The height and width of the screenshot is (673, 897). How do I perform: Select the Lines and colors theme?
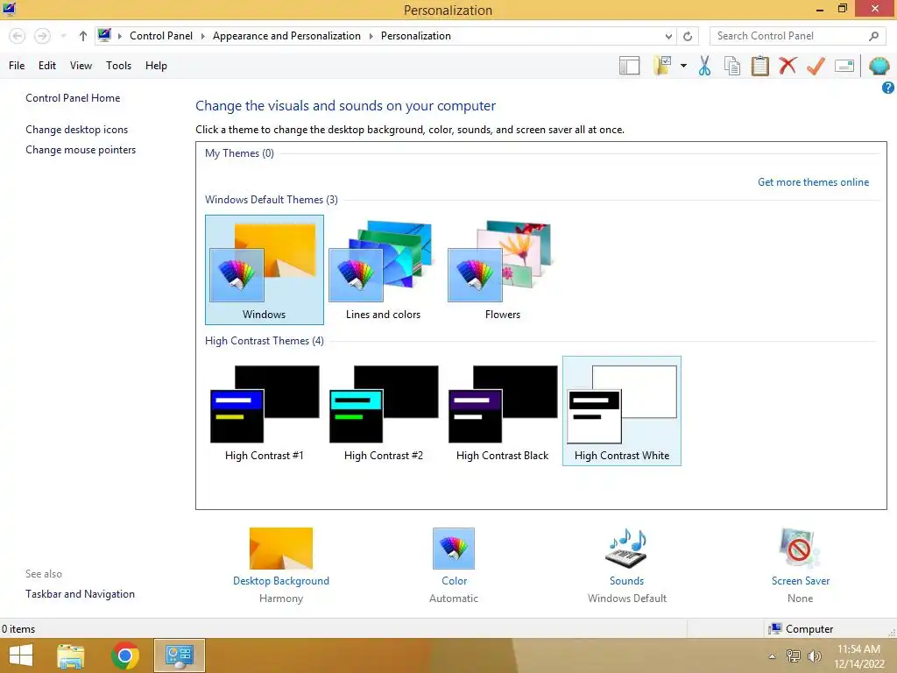click(x=383, y=270)
